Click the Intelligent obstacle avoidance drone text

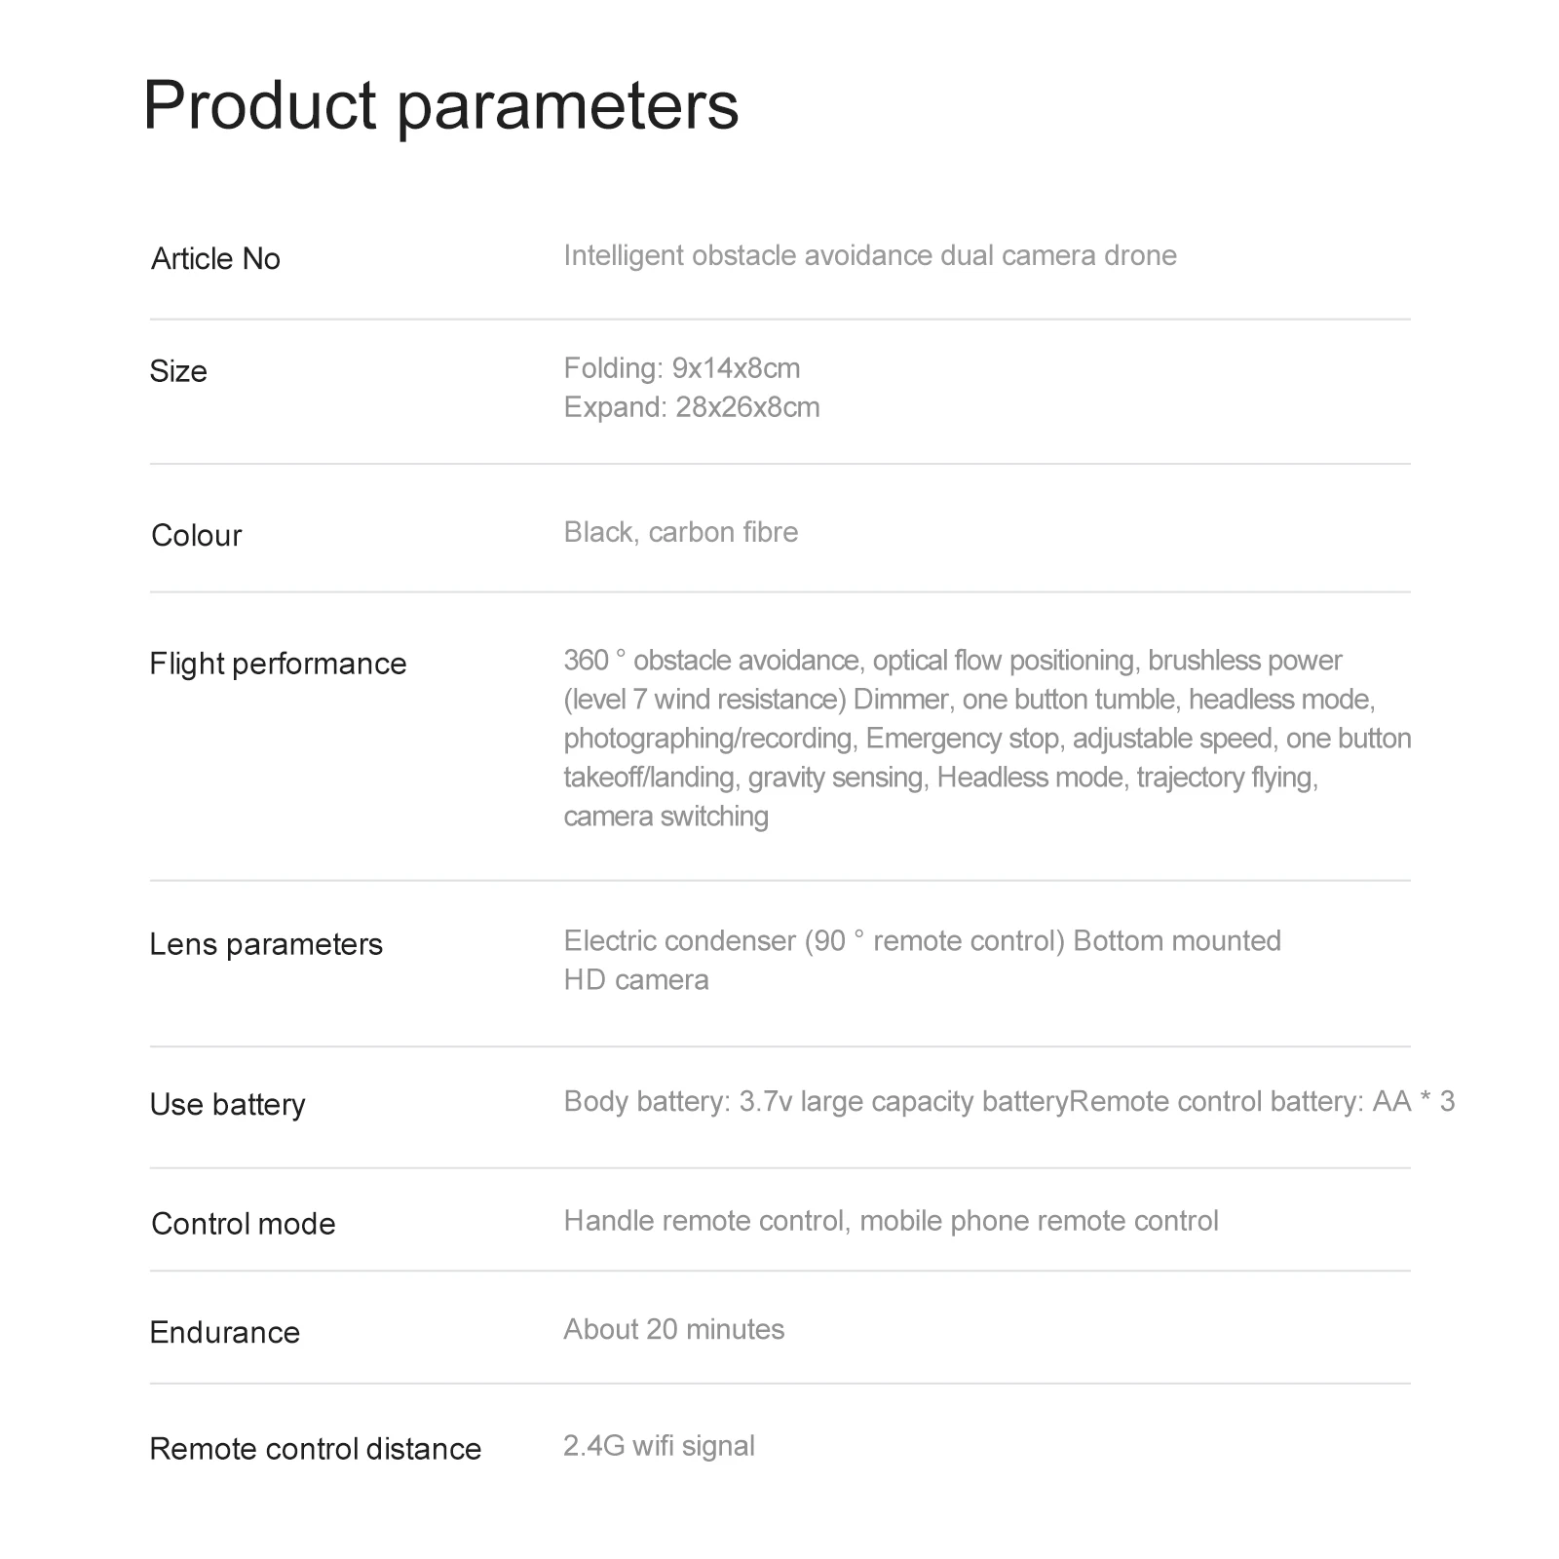pos(870,255)
